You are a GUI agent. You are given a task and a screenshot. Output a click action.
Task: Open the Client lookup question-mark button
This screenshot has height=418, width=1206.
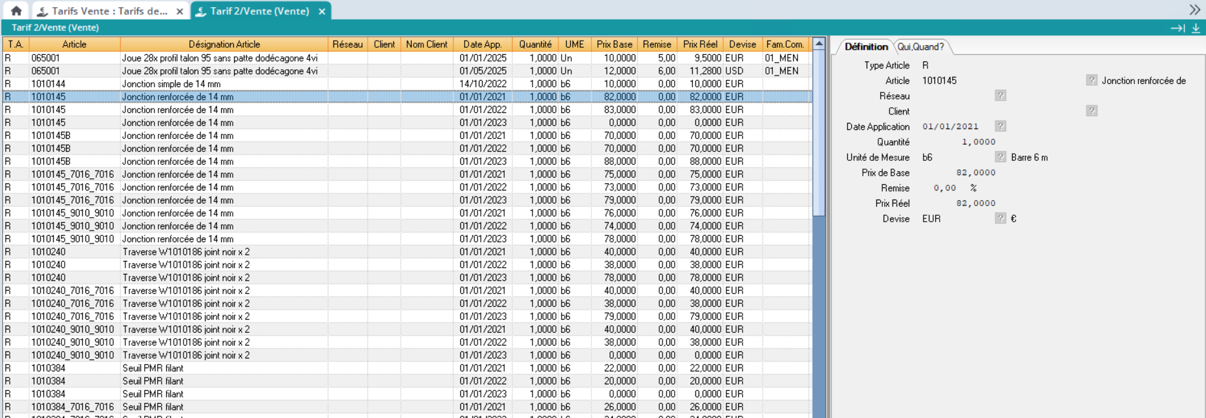click(x=1092, y=111)
